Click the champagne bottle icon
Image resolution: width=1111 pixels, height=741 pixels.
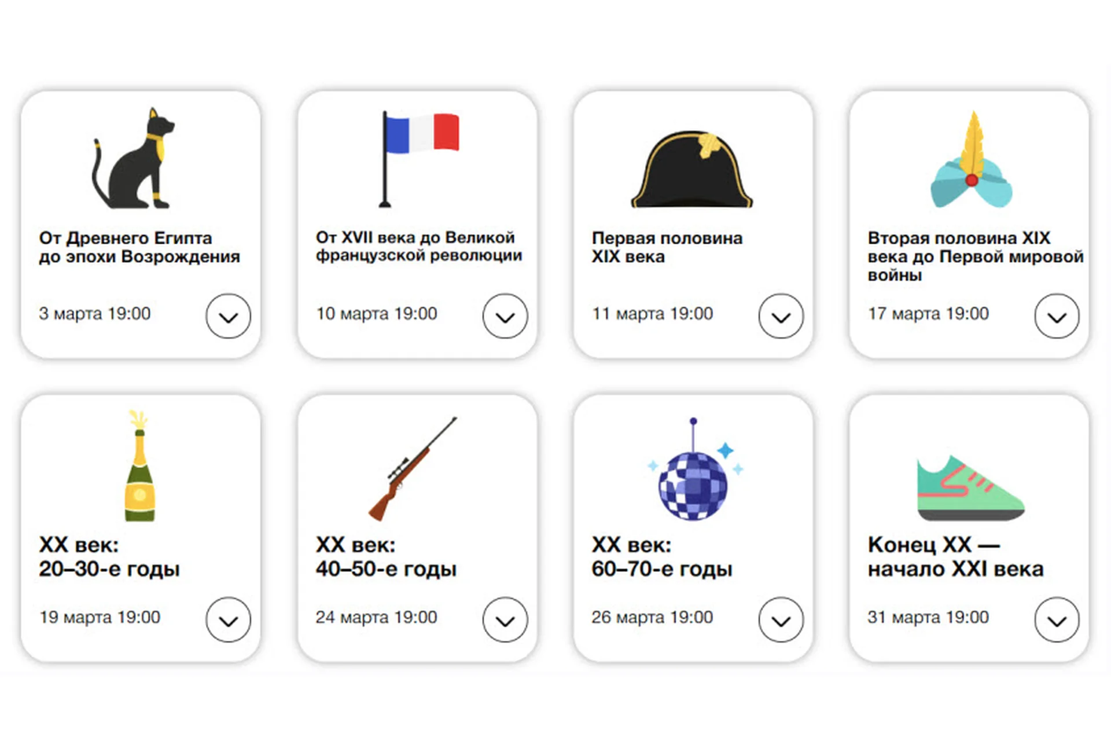coord(139,467)
